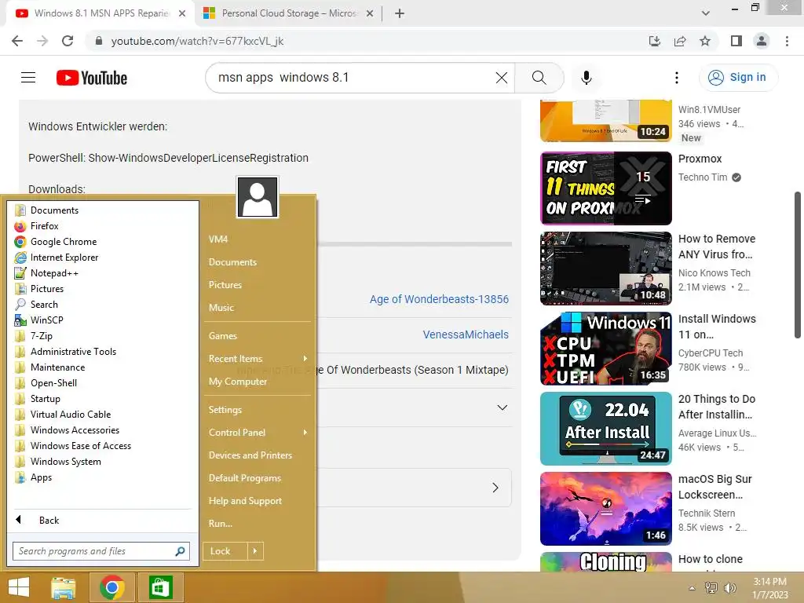
Task: Open Search in the programs list
Action: [x=44, y=305]
